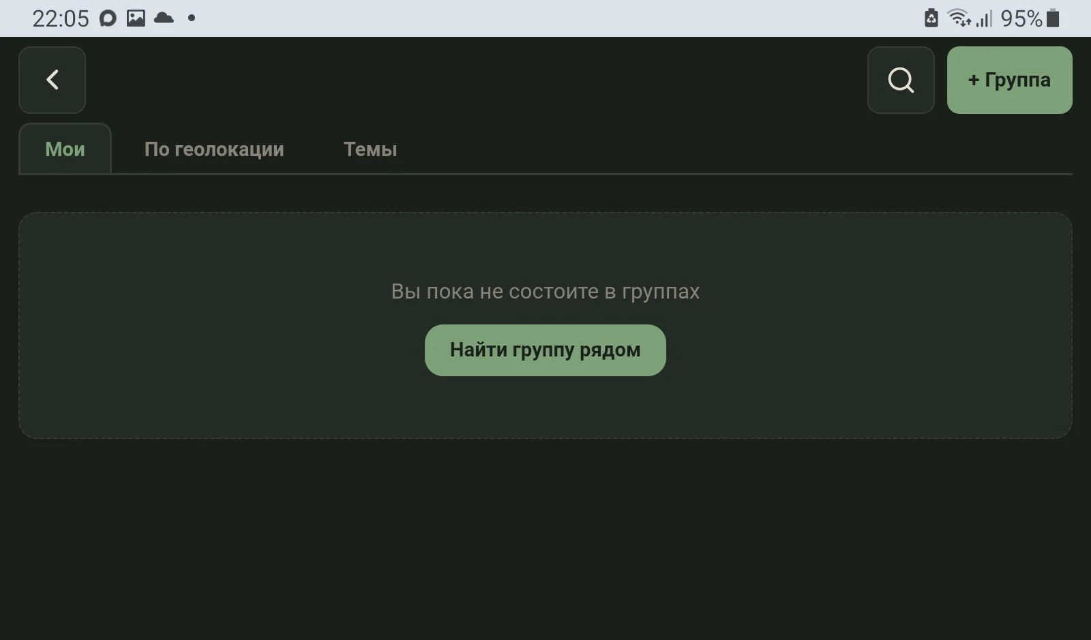Tap the clock reading 22:05

point(61,18)
